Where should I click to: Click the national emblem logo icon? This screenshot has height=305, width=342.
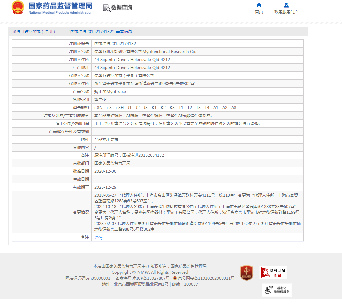pos(18,7)
